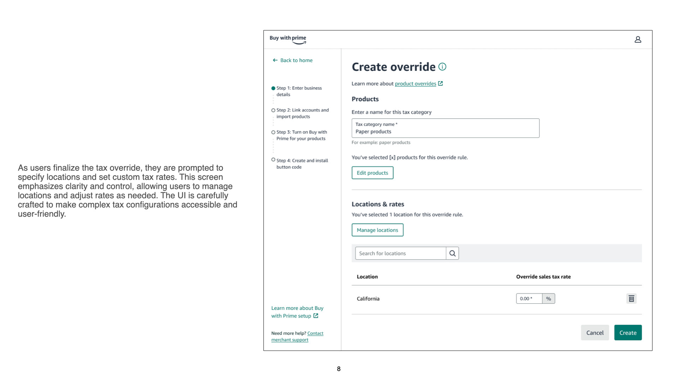Click the Cancel button
This screenshot has height=381, width=678.
595,333
